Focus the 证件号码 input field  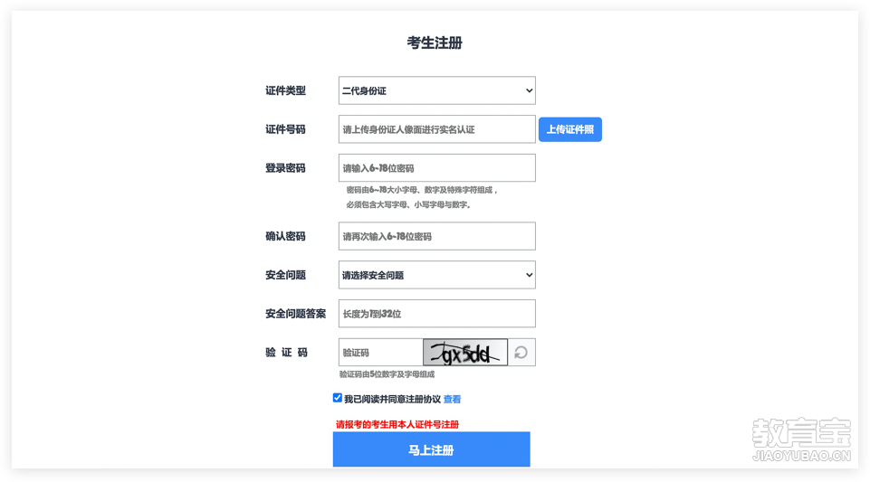point(436,129)
